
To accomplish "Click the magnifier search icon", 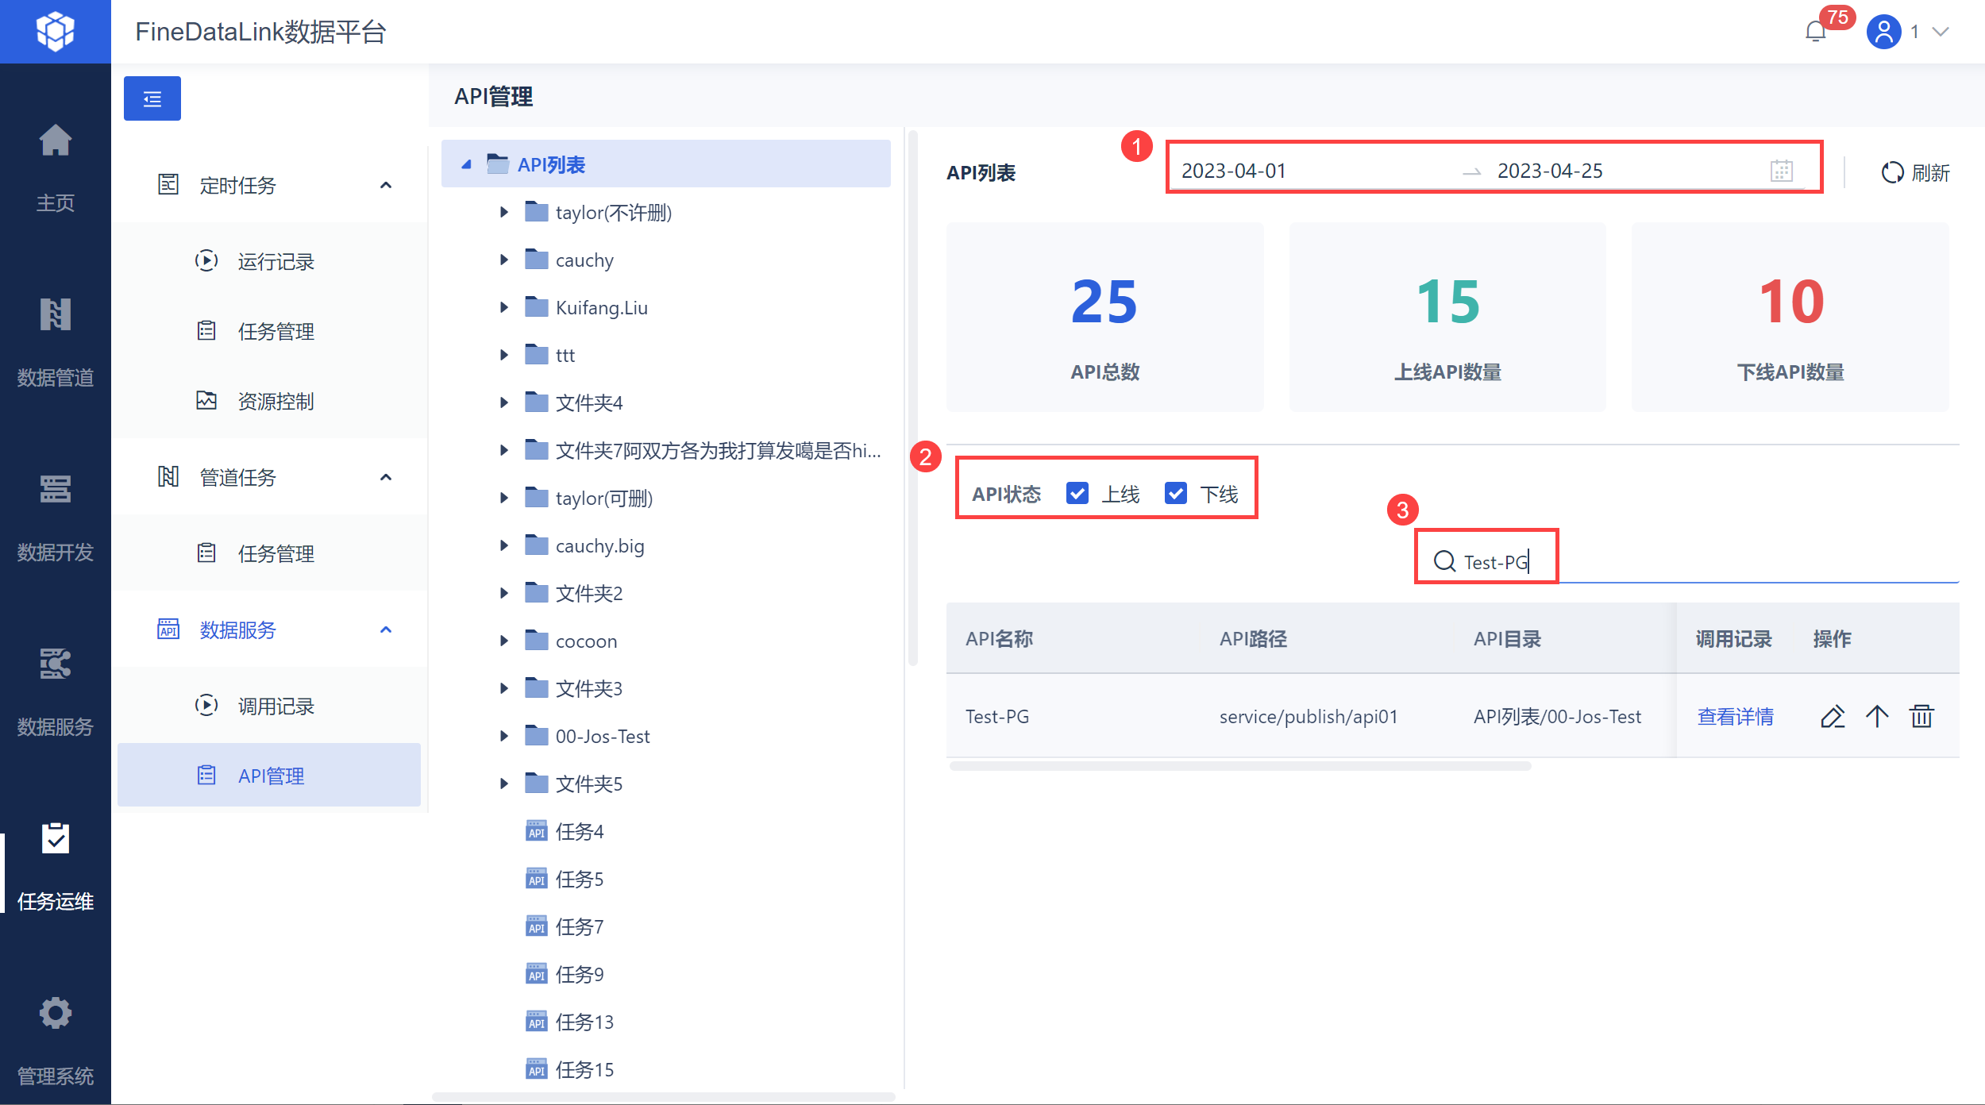I will pyautogui.click(x=1444, y=561).
